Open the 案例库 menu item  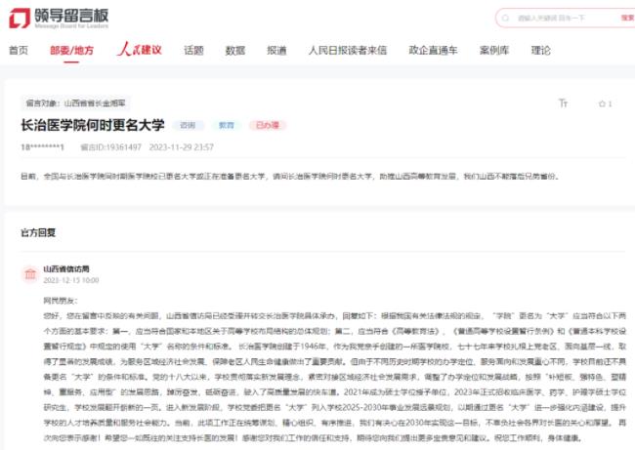(x=494, y=50)
